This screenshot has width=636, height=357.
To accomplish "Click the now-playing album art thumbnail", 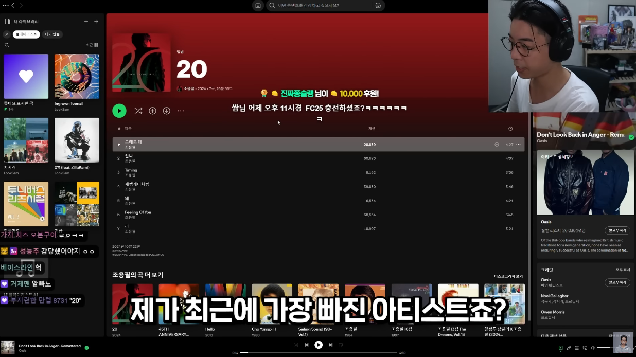I will 8,347.
